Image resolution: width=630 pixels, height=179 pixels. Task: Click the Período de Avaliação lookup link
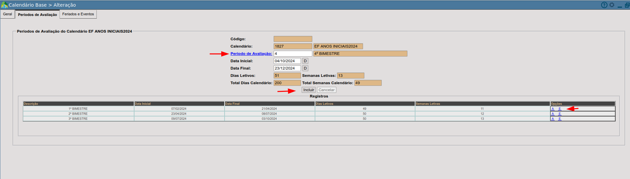(251, 54)
